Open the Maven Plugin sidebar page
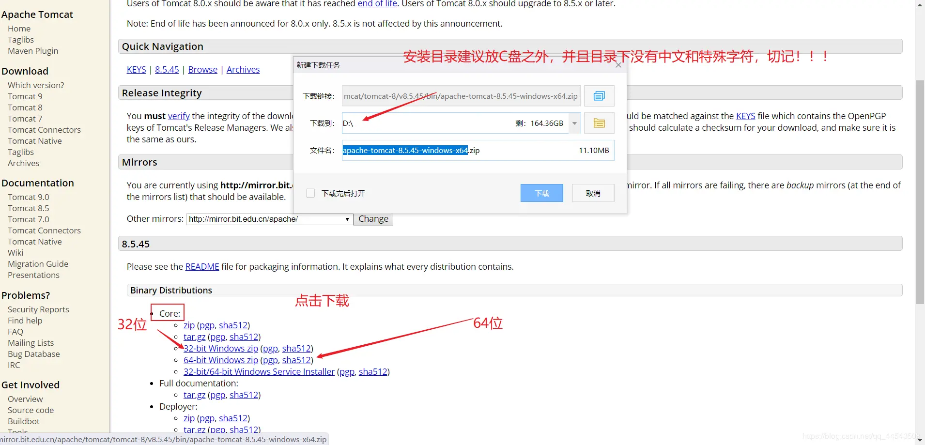 pyautogui.click(x=32, y=50)
